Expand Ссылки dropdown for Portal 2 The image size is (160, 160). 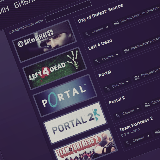tap(127, 112)
